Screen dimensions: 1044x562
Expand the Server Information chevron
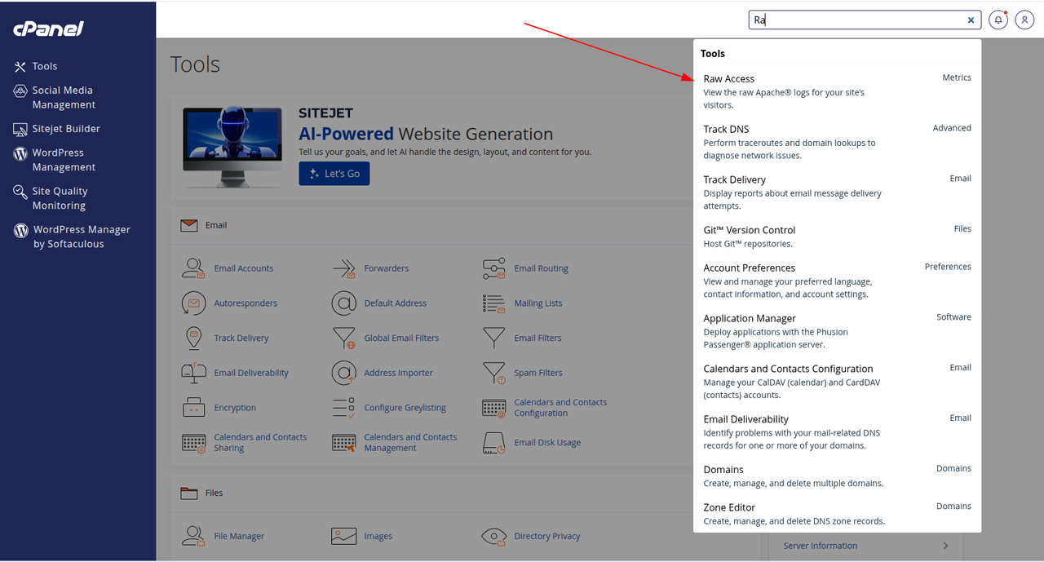point(945,546)
